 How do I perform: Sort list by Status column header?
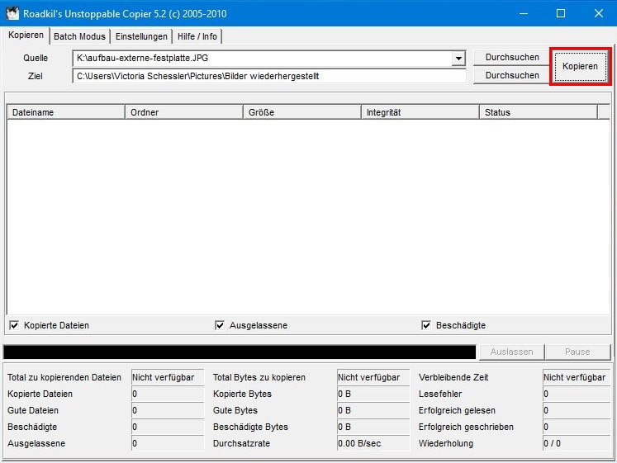click(538, 112)
